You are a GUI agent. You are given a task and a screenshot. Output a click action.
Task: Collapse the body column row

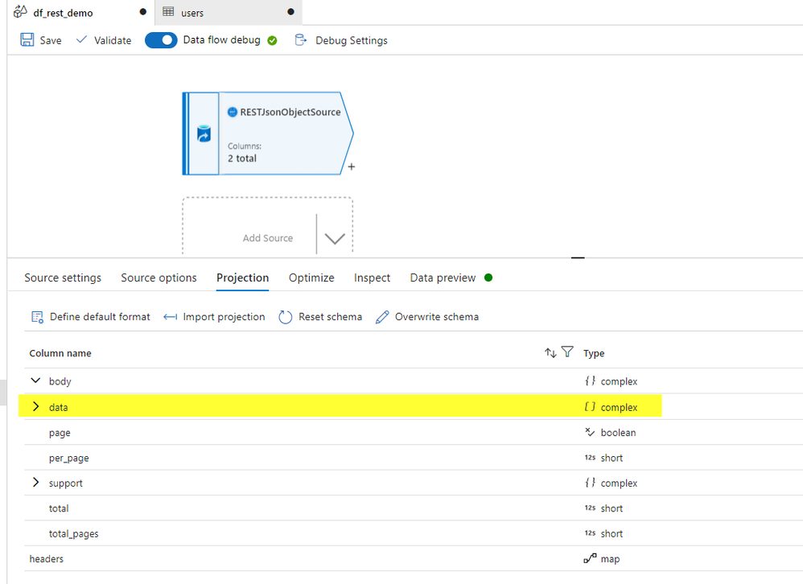tap(35, 380)
